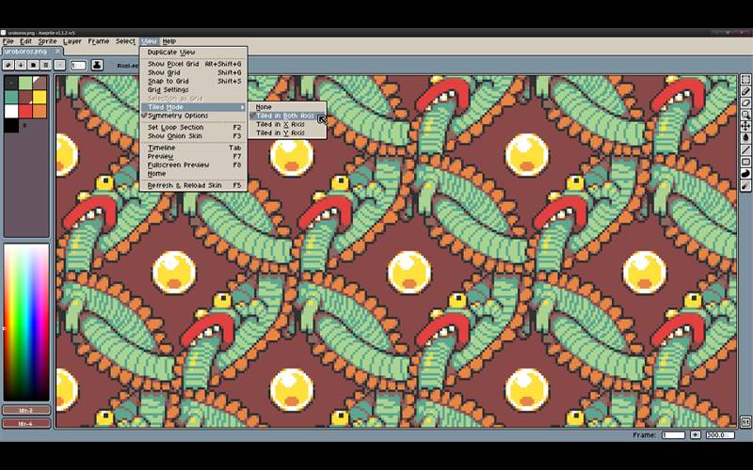Viewport: 753px width, 470px height.
Task: Choose Tiled in X Axis
Action: (280, 124)
